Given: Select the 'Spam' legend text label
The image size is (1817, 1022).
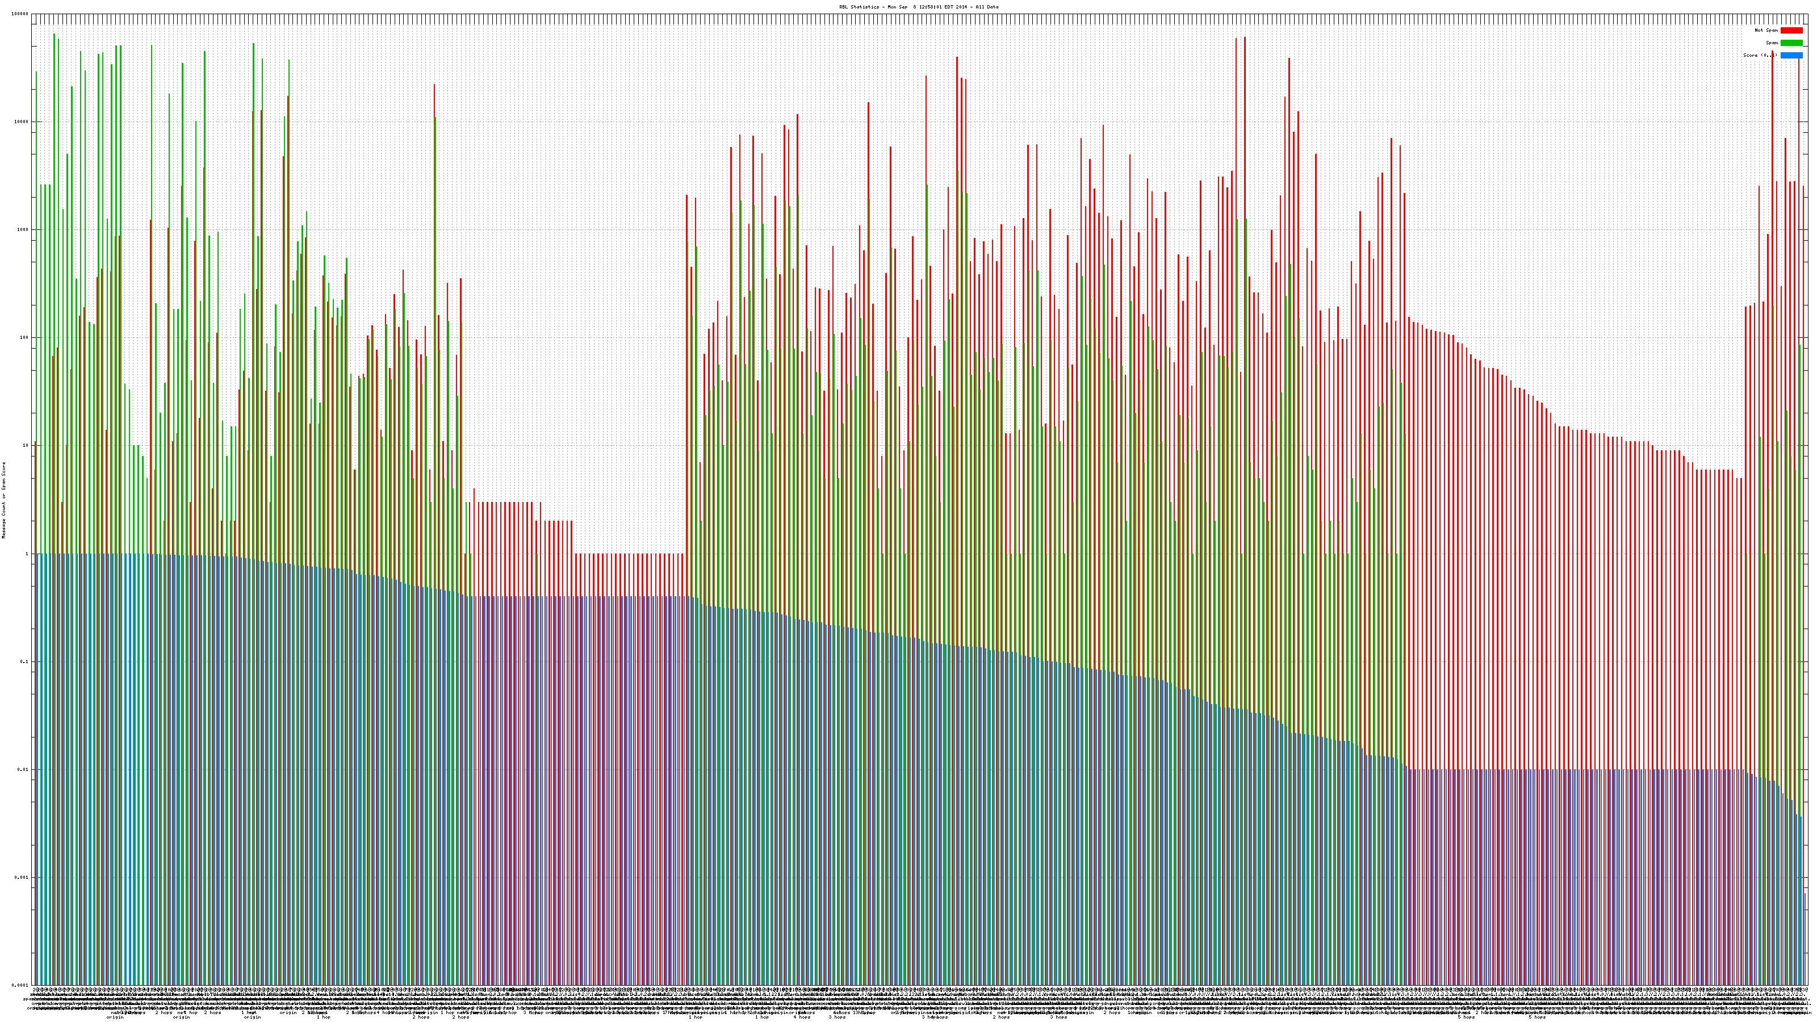Looking at the screenshot, I should [x=1772, y=43].
